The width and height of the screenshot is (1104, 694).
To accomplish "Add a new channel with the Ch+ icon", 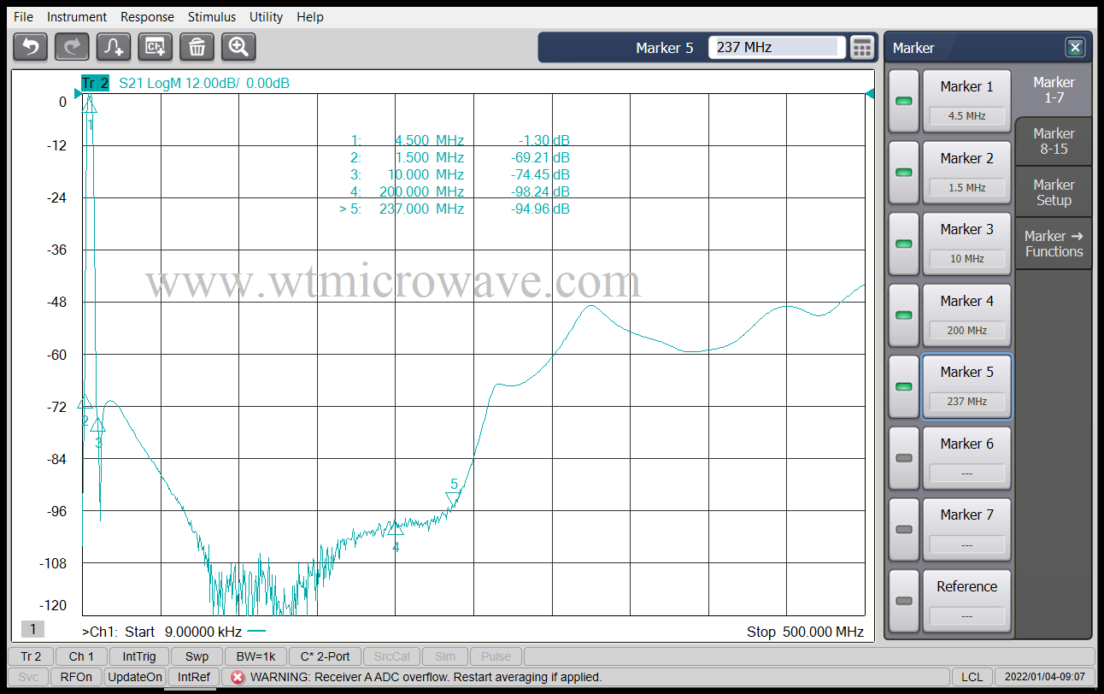I will pyautogui.click(x=155, y=47).
